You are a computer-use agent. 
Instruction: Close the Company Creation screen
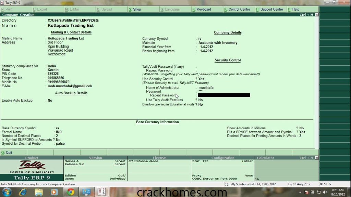pos(317,15)
